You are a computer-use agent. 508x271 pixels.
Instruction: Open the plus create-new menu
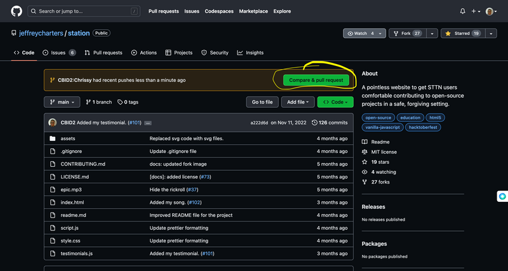tap(476, 11)
